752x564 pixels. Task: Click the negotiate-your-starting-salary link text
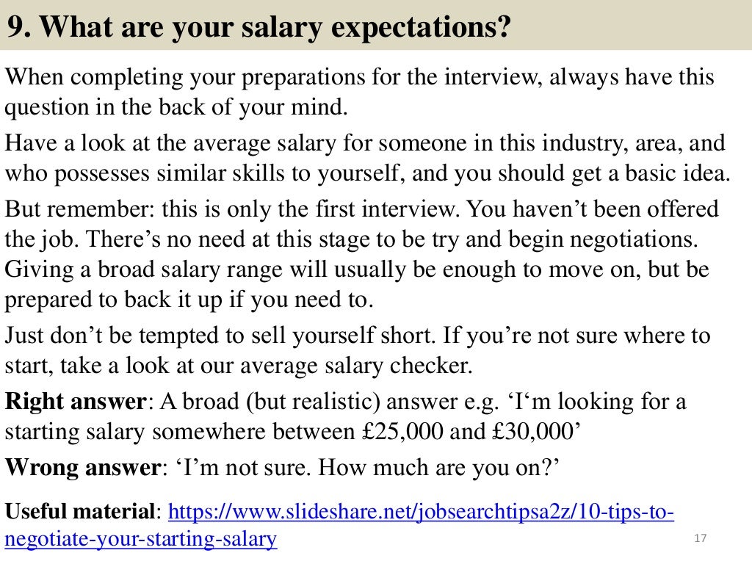coord(141,538)
